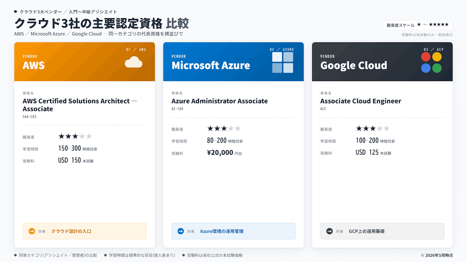Click the ACE exam code
Image resolution: width=467 pixels, height=262 pixels.
click(x=323, y=109)
